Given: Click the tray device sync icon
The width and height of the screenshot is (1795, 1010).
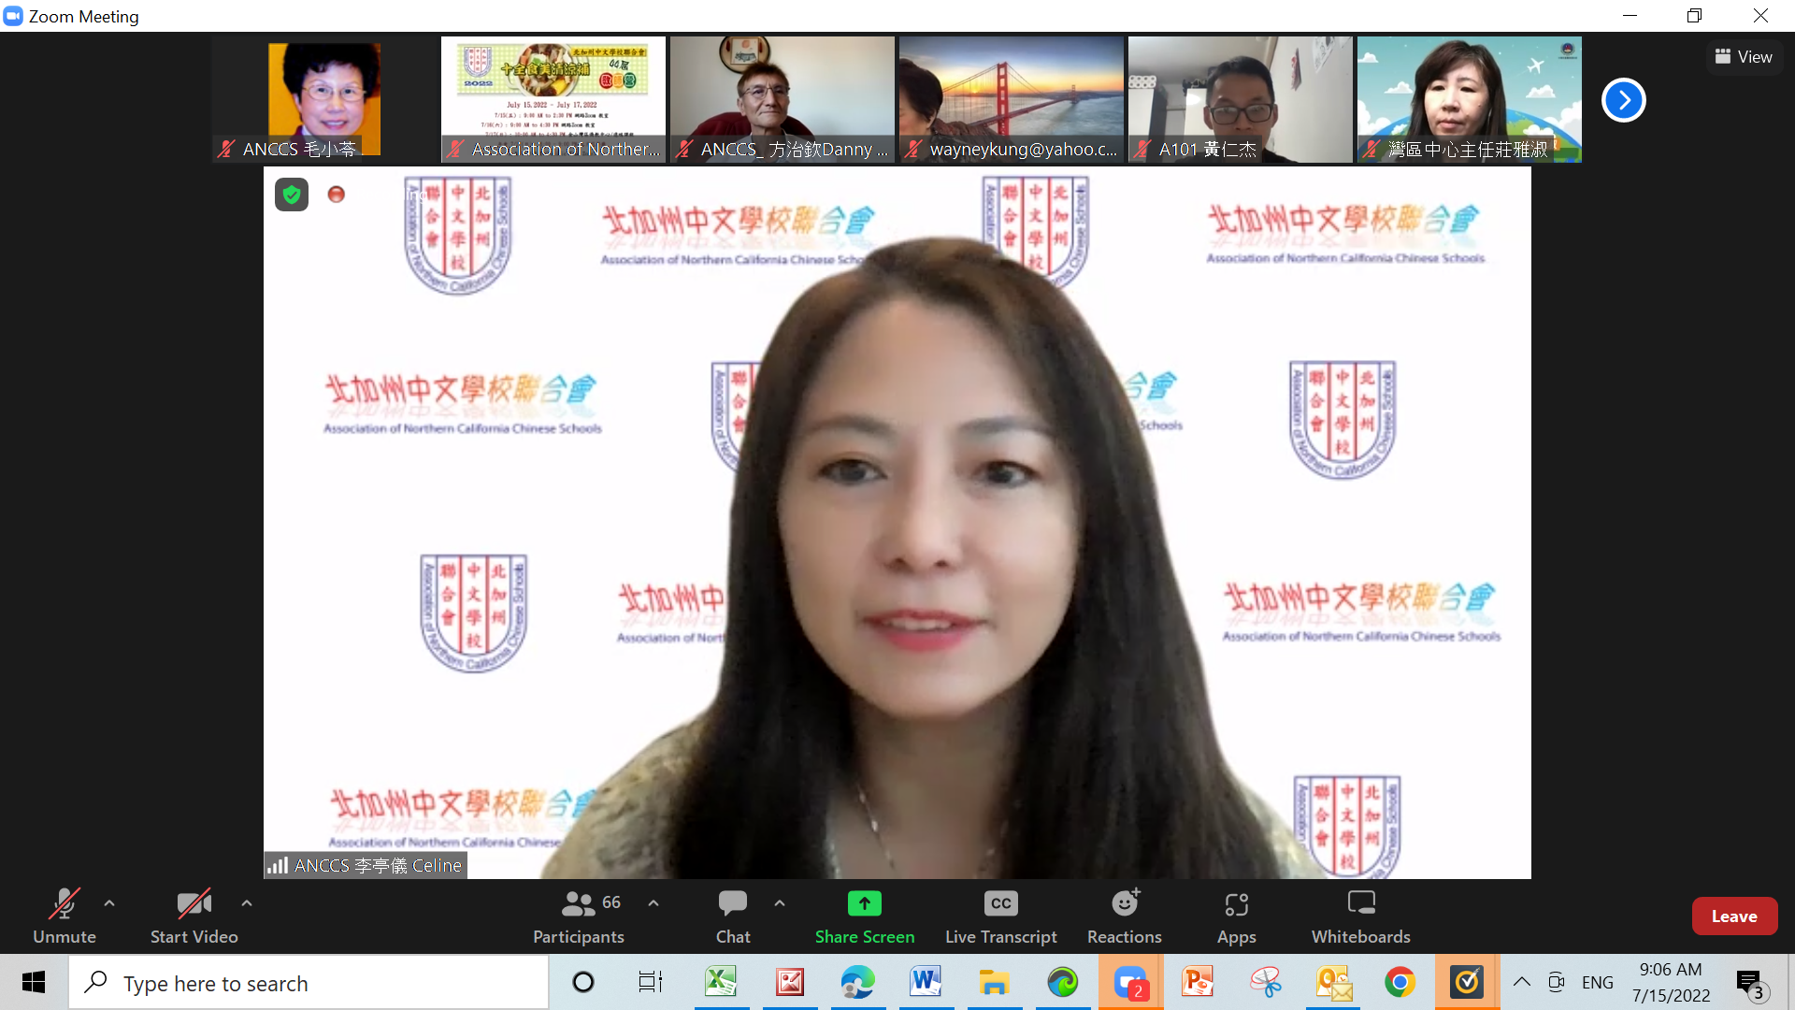Looking at the screenshot, I should [1557, 982].
